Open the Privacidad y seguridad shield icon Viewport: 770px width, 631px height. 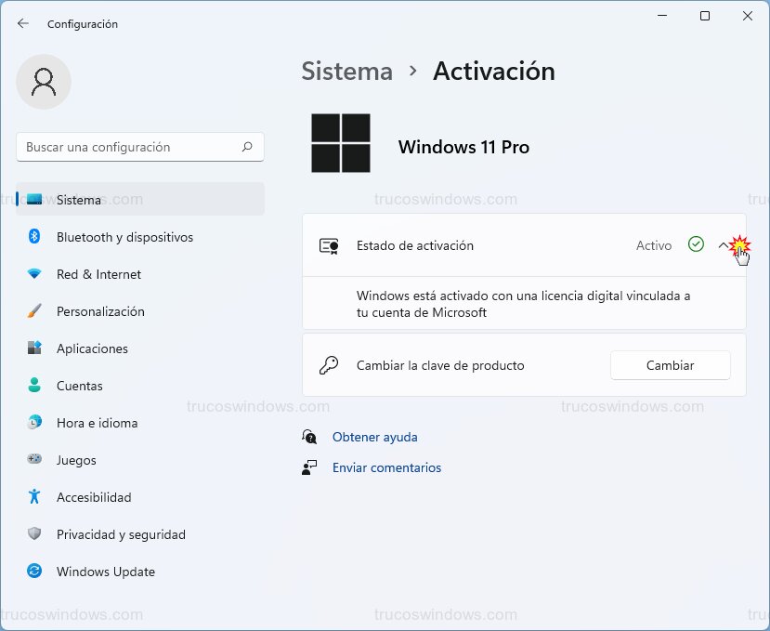click(34, 534)
